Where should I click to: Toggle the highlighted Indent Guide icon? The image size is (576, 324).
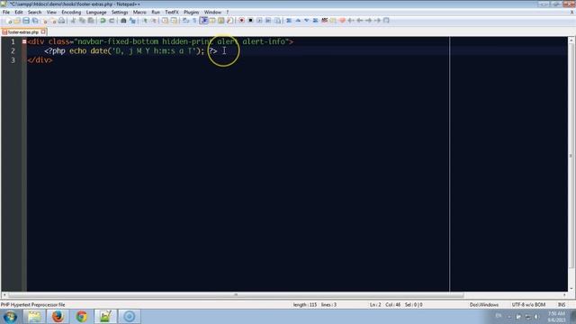tap(203, 21)
